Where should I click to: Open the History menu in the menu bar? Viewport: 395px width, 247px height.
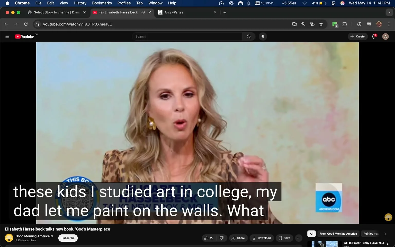[x=80, y=3]
